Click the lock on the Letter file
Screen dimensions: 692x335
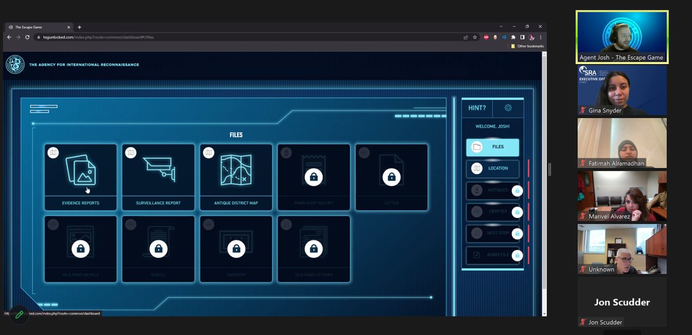(392, 177)
